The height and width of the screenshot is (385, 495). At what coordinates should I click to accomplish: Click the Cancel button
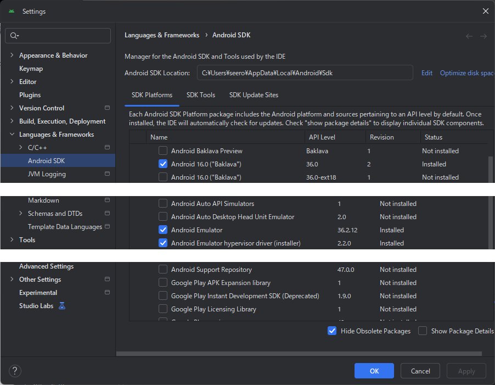[x=420, y=371]
